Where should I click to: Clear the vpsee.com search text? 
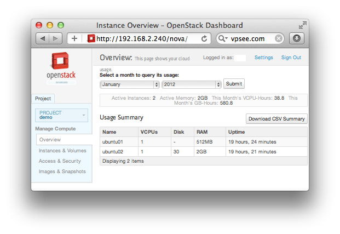point(279,39)
